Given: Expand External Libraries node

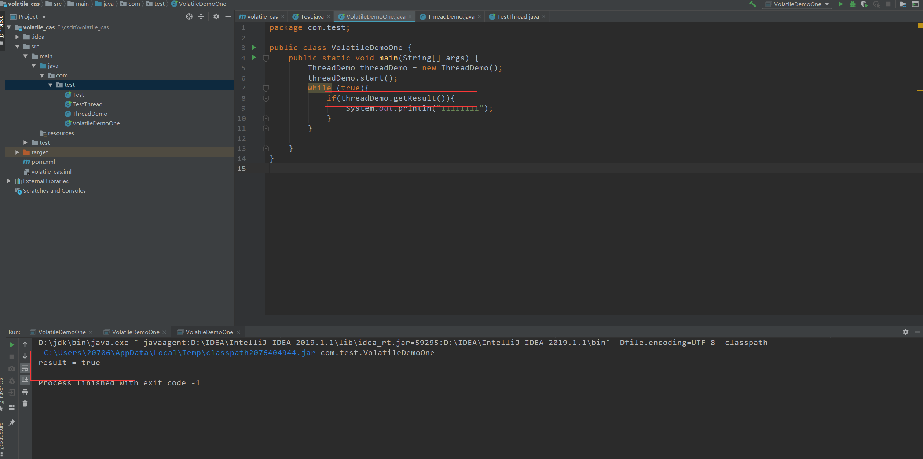Looking at the screenshot, I should coord(9,181).
